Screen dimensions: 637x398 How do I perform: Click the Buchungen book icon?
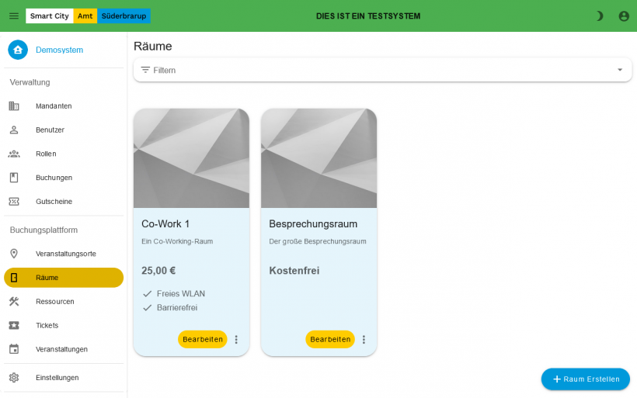point(14,178)
